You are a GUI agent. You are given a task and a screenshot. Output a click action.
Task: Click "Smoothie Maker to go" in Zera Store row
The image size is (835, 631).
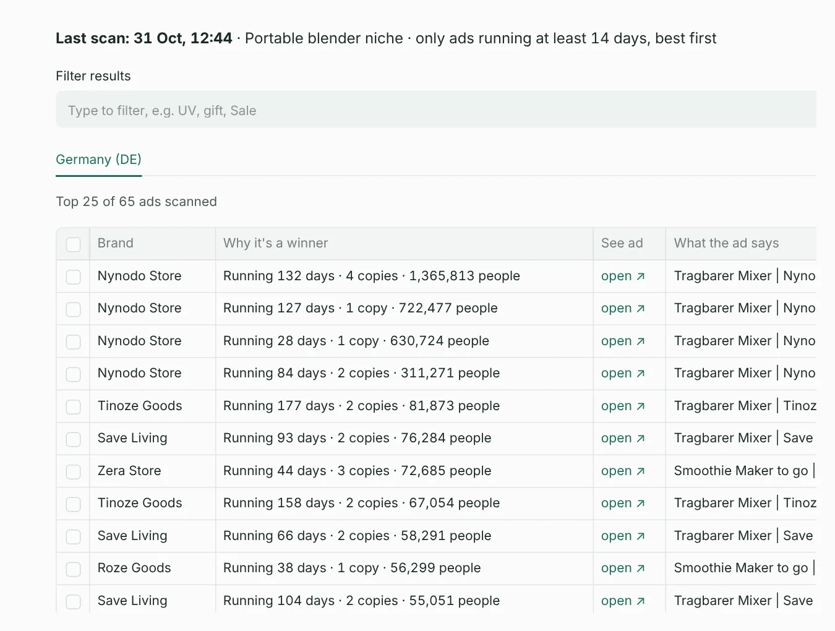pyautogui.click(x=741, y=471)
